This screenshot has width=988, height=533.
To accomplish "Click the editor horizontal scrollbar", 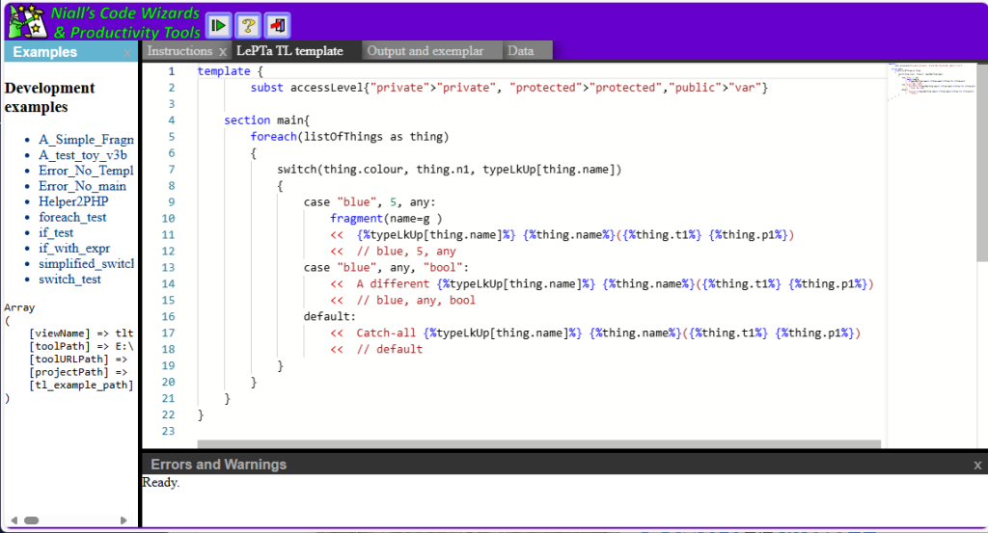I will point(538,444).
